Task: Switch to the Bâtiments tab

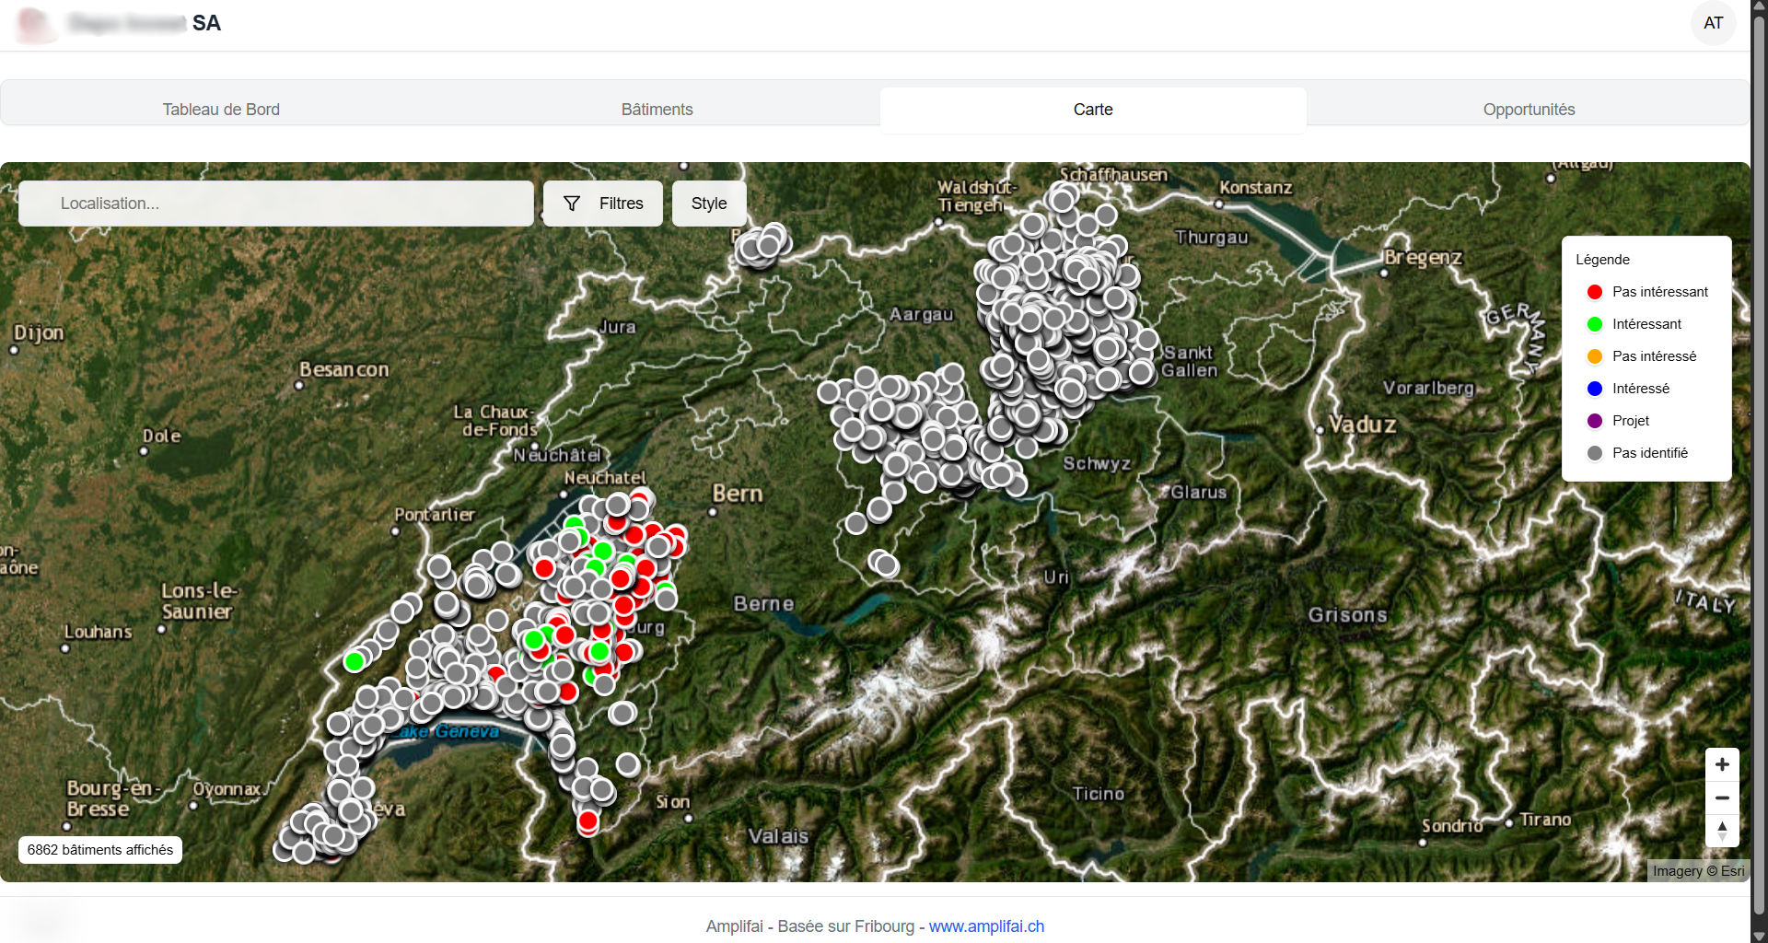Action: (x=657, y=110)
